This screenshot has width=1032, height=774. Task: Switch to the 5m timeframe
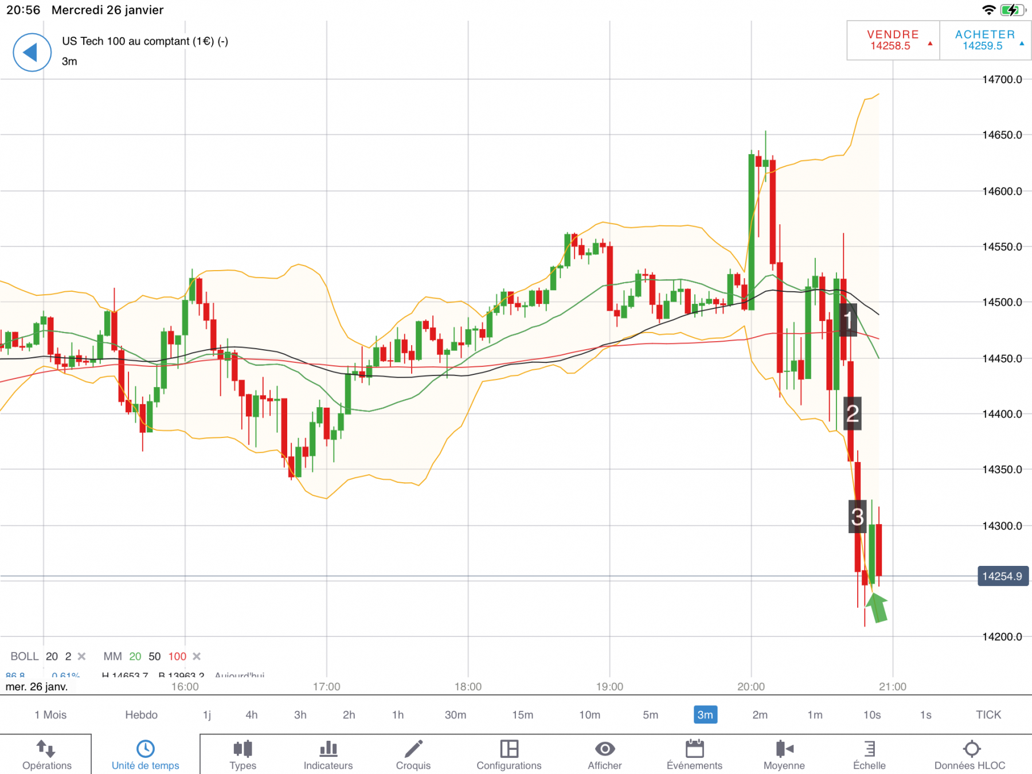650,715
